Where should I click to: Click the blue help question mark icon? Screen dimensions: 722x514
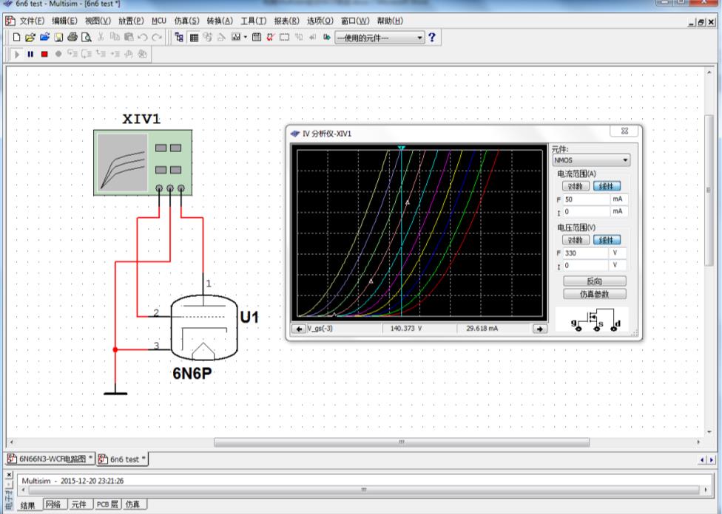(432, 37)
